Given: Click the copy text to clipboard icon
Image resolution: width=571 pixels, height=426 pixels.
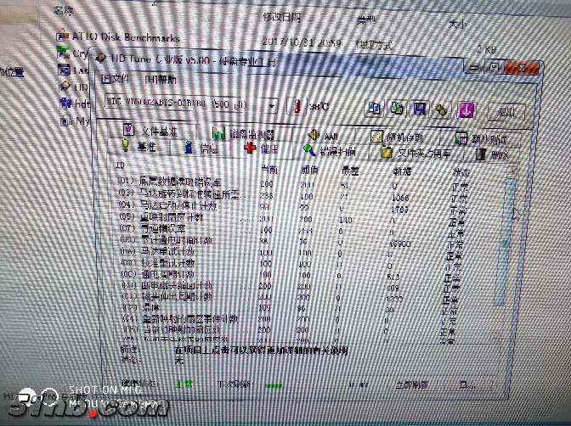Looking at the screenshot, I should tap(375, 109).
